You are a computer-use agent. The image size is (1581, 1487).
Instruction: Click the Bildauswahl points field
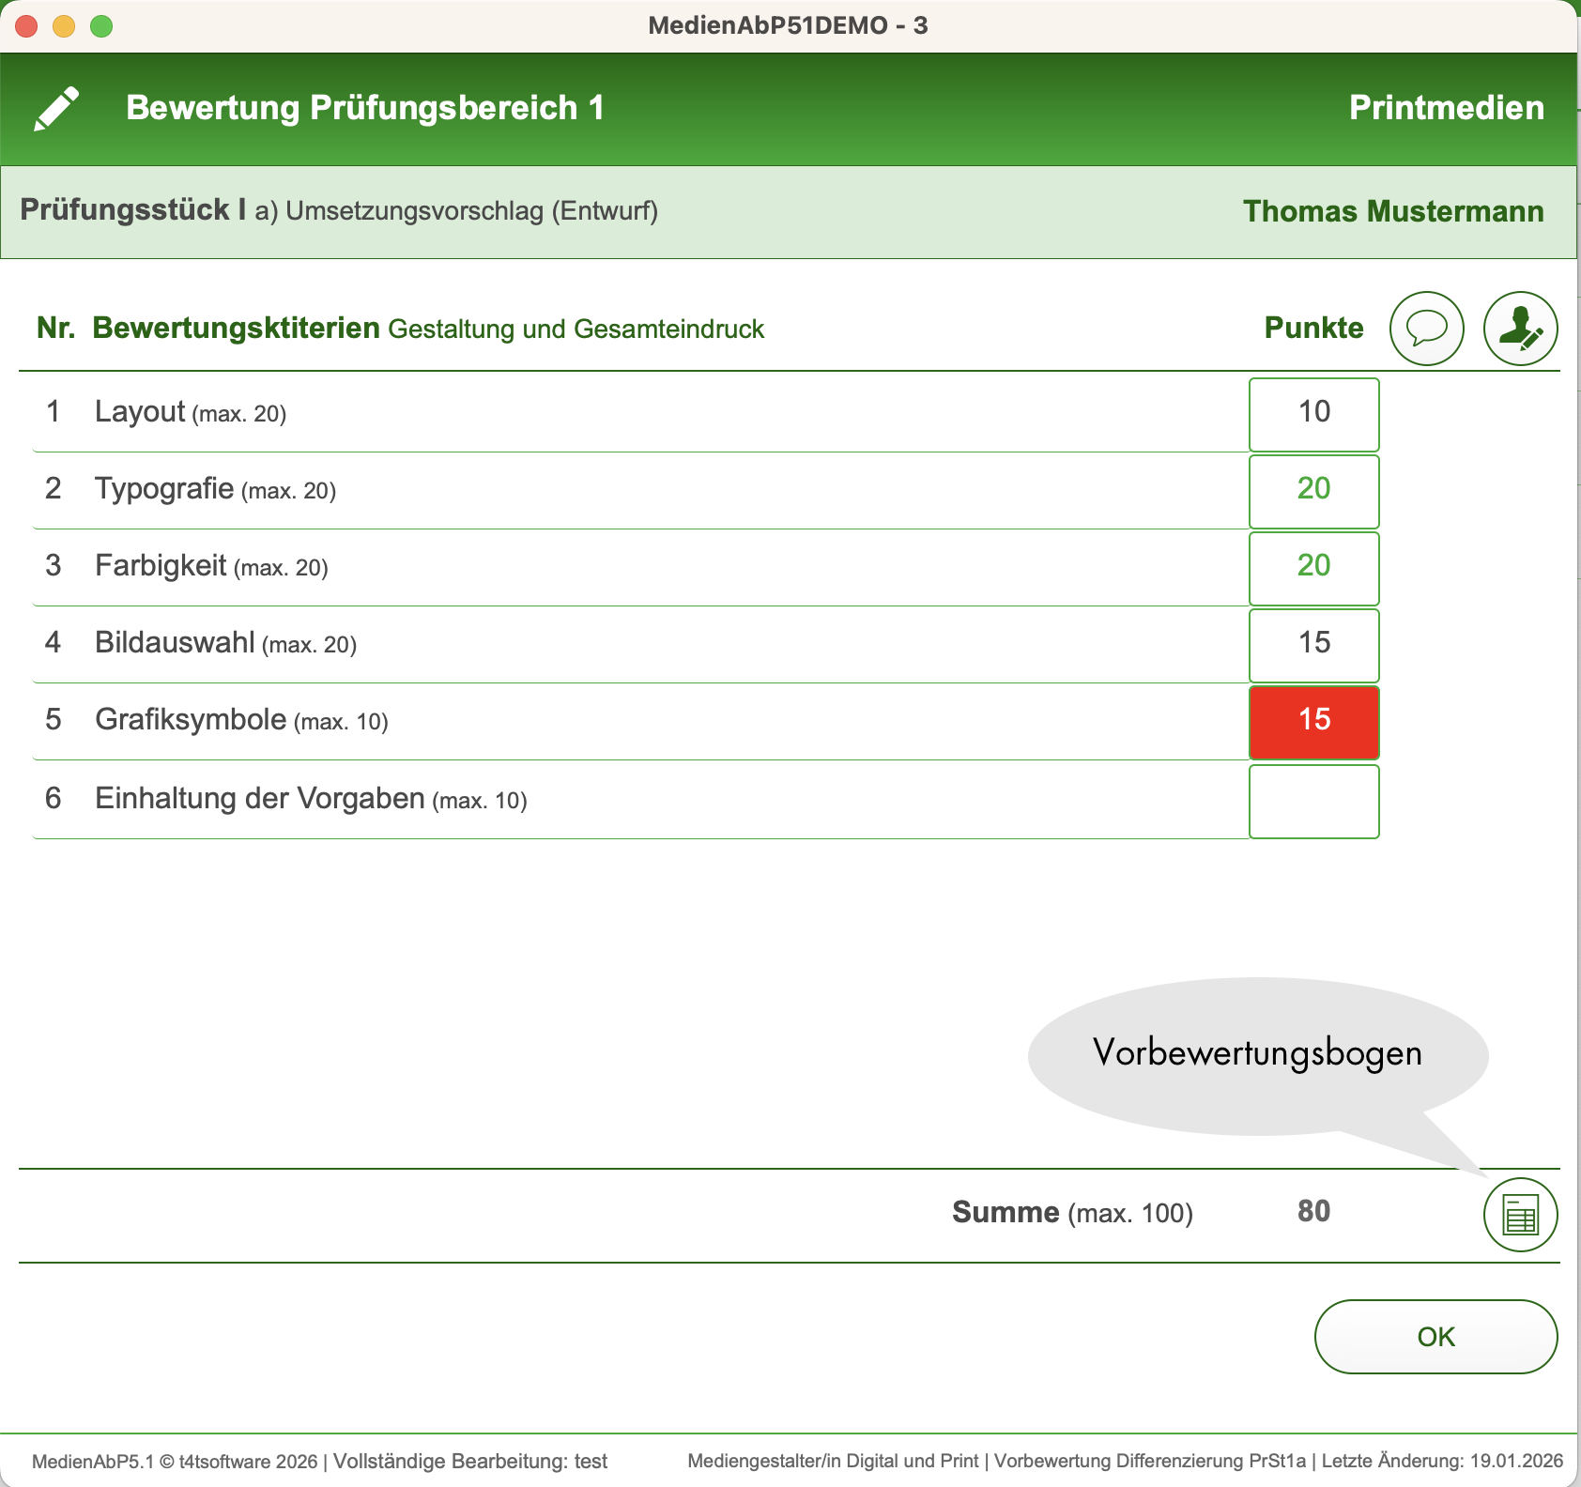click(x=1313, y=645)
